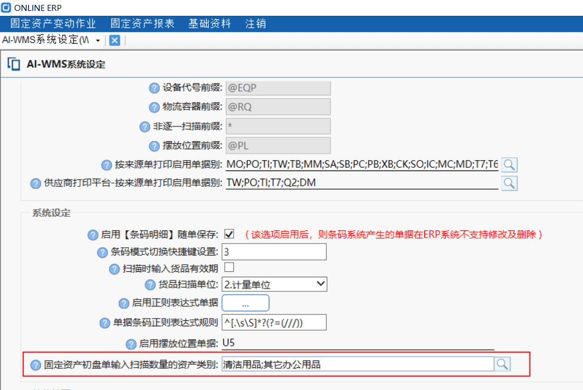Viewport: 583px width, 390px height.
Task: Expand the open tabs dropdown arrow
Action: (x=98, y=40)
